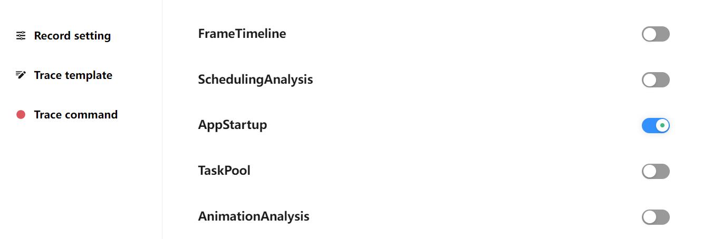
Task: Click the SchedulingAnalysis label text
Action: [x=255, y=79]
